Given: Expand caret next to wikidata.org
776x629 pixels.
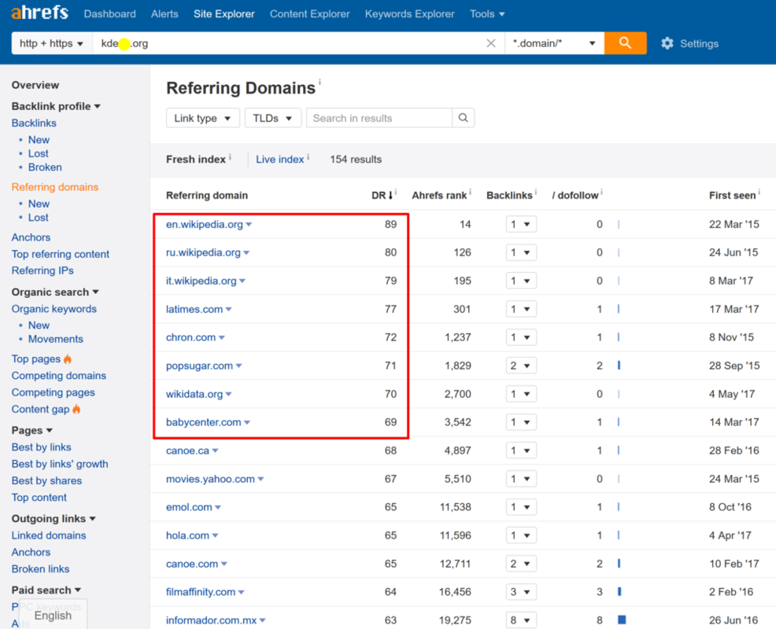Looking at the screenshot, I should tap(229, 394).
